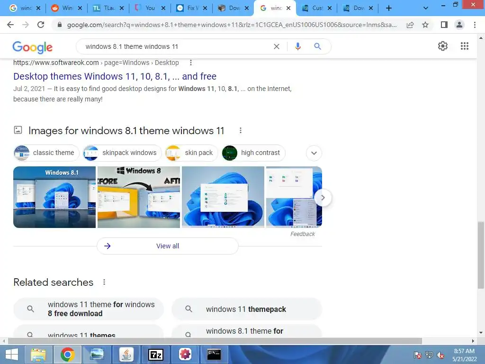Click Chrome icon on taskbar
This screenshot has width=485, height=364.
pyautogui.click(x=67, y=355)
